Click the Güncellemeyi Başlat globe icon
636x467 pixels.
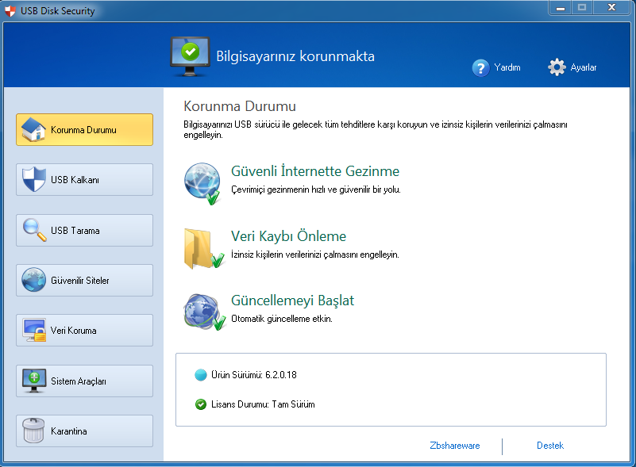pos(204,312)
